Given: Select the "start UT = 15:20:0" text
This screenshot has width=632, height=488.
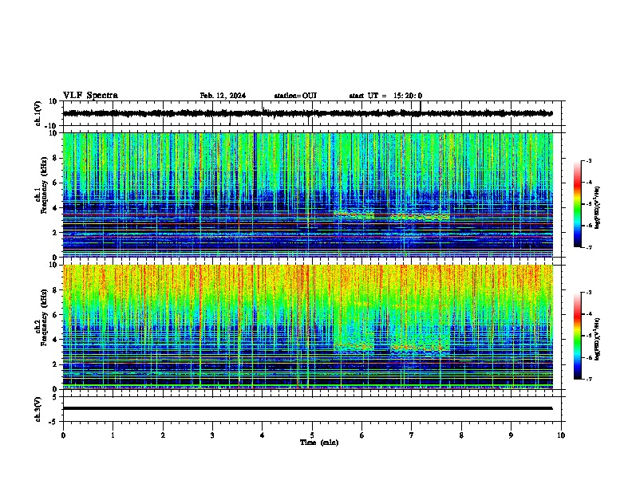Looking at the screenshot, I should coord(385,96).
